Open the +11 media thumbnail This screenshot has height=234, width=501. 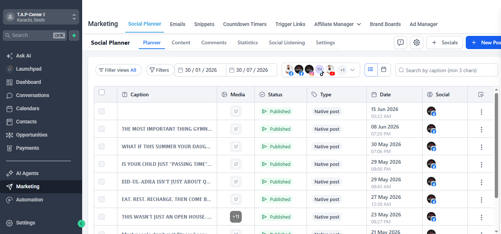click(x=236, y=217)
